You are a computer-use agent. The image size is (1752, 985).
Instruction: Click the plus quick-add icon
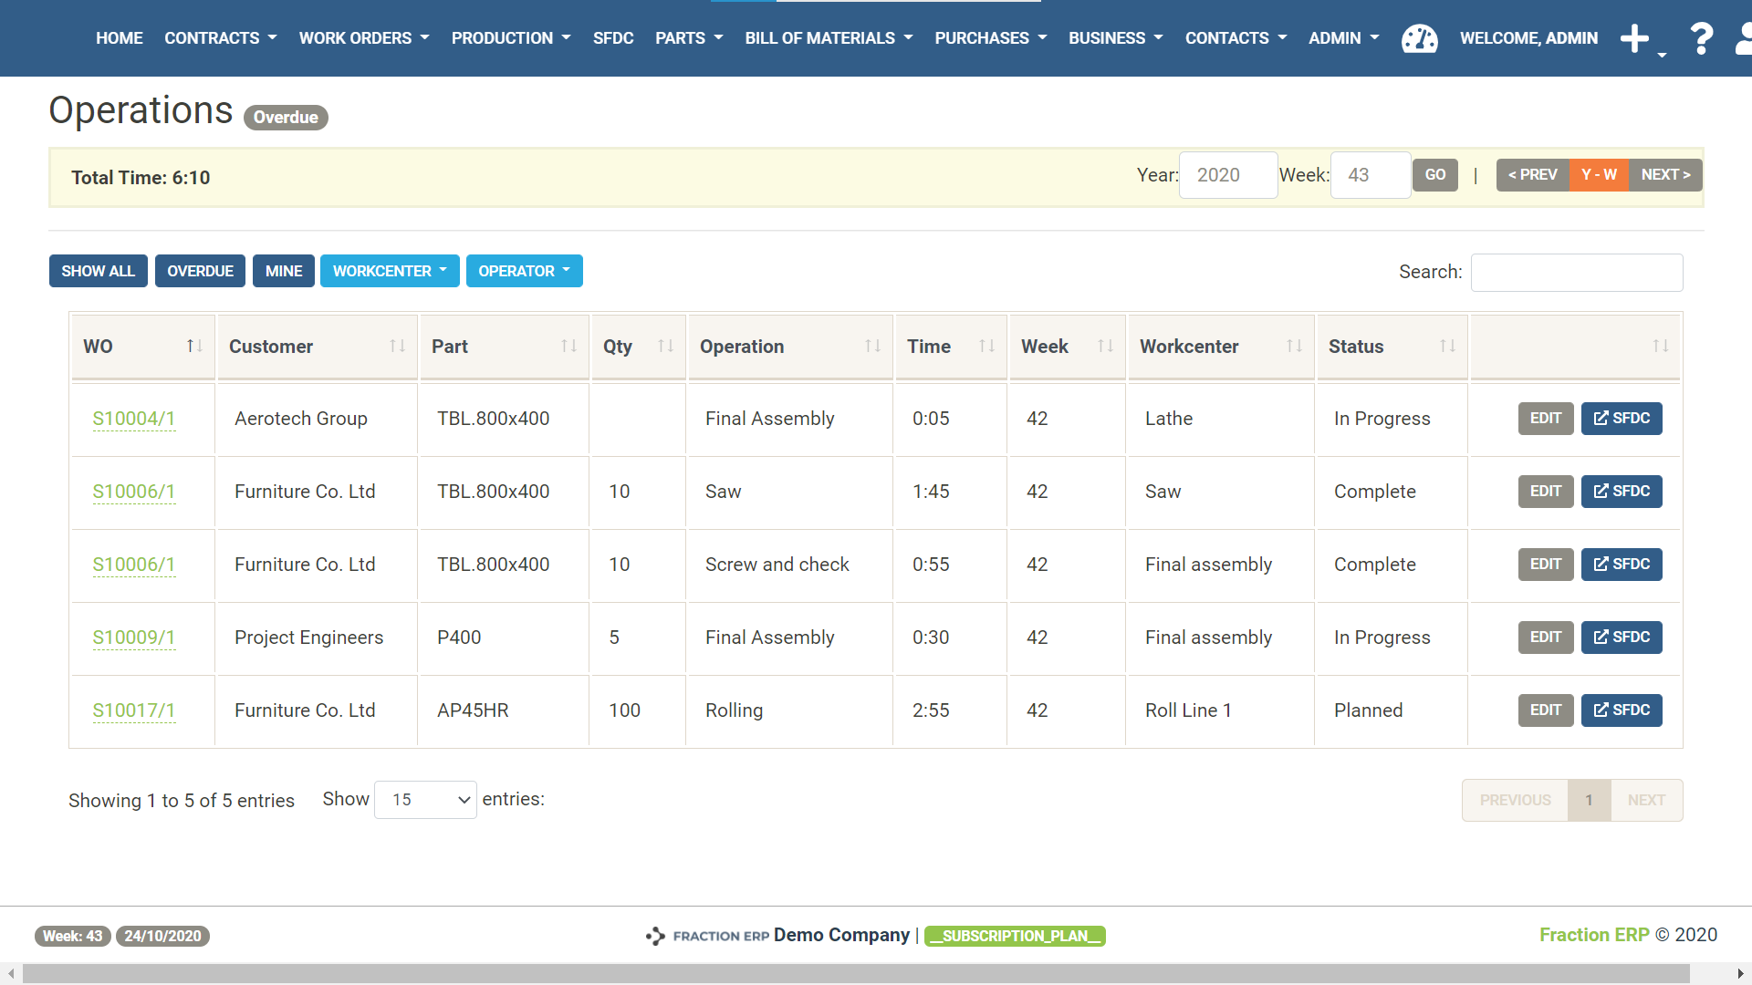1634,38
